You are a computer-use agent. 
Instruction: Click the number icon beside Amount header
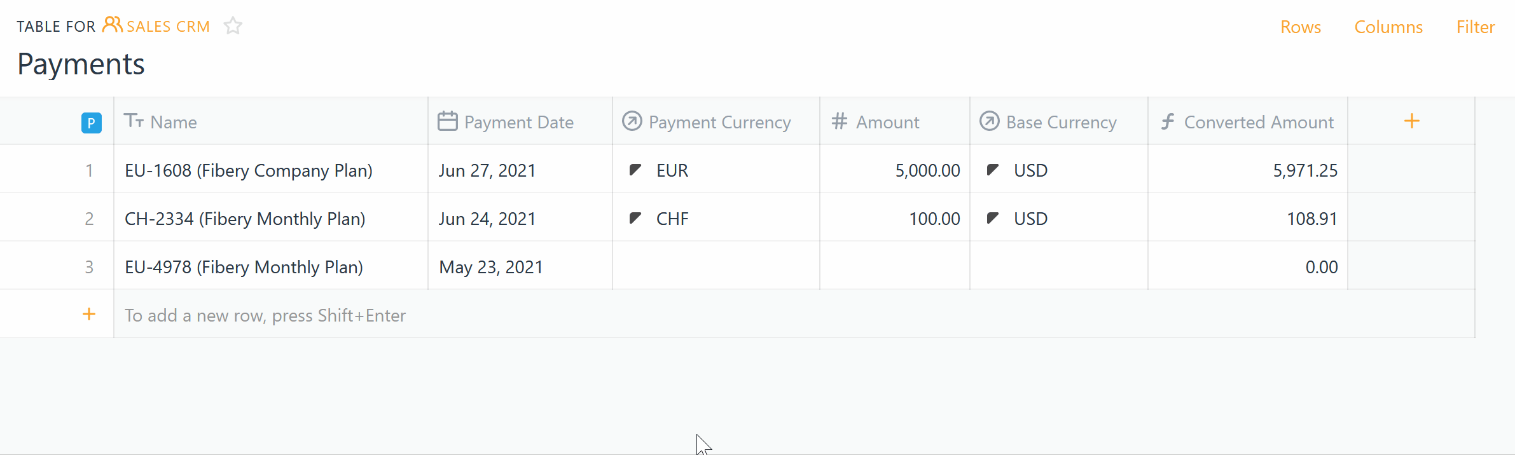click(x=838, y=121)
